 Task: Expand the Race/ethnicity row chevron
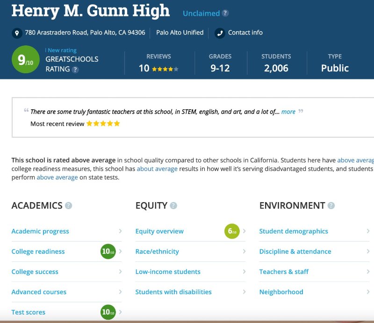pos(244,251)
